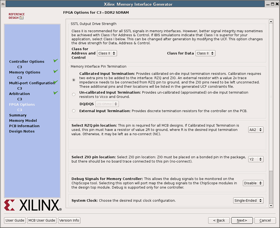Open the MCB User Guide
The image size is (280, 228).
point(42,220)
